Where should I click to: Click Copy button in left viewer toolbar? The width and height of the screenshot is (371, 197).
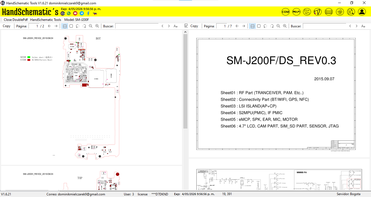[7, 26]
